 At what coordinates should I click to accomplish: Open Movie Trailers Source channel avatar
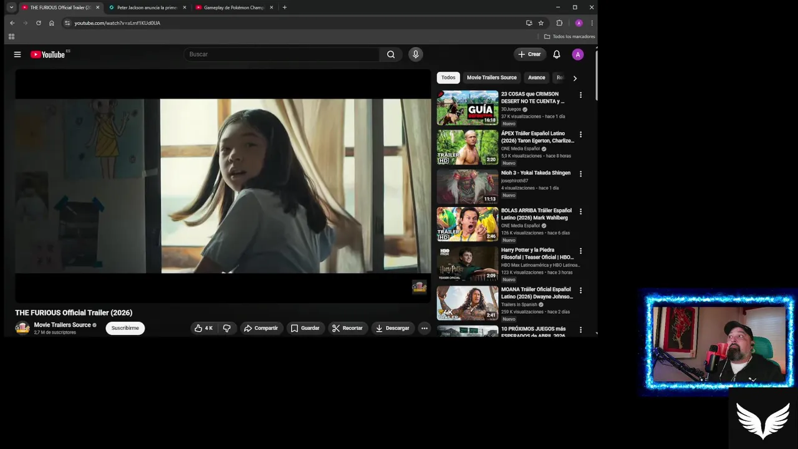[x=22, y=328]
